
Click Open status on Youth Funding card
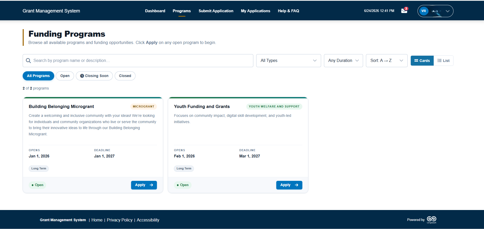coord(182,185)
